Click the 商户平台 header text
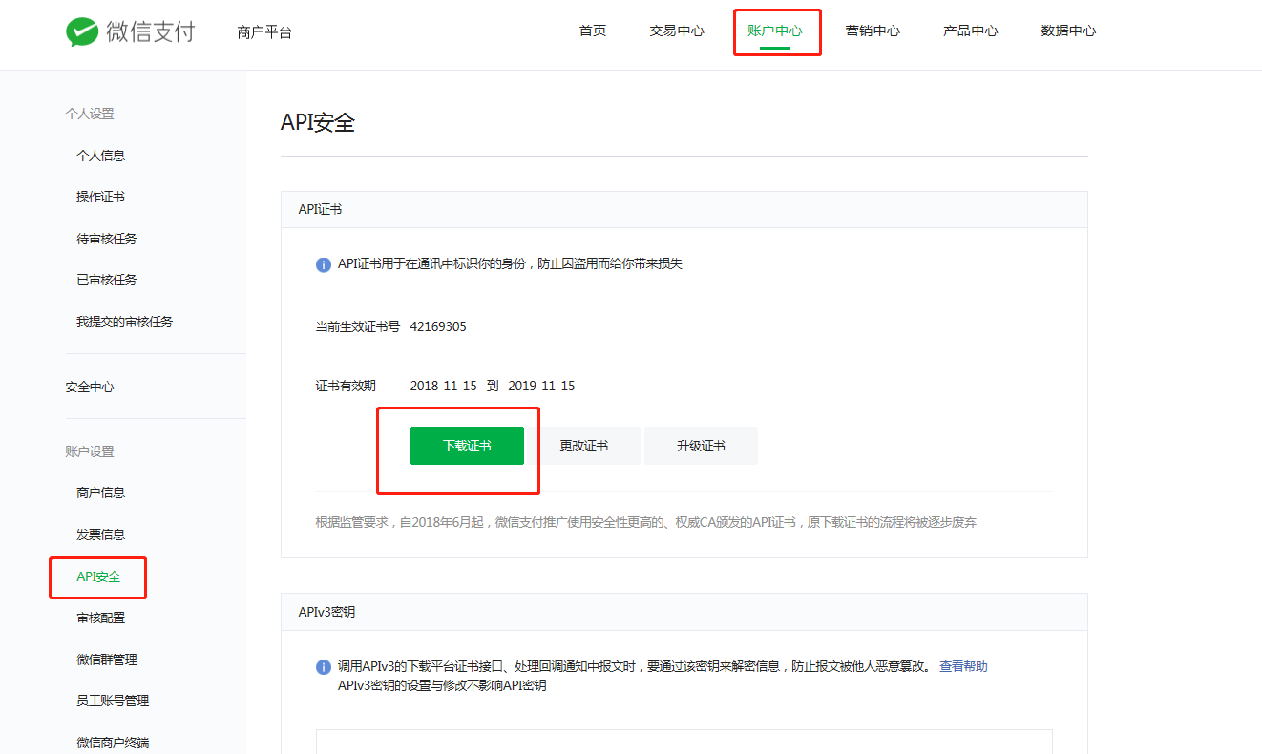Image resolution: width=1262 pixels, height=754 pixels. point(264,32)
